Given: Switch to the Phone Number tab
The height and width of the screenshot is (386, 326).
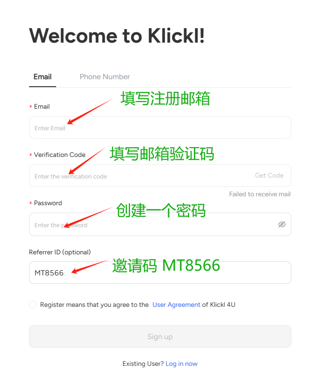Looking at the screenshot, I should click(104, 77).
